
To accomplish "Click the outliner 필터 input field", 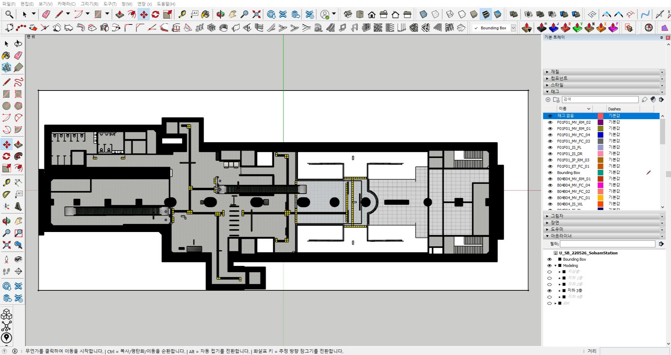I will (607, 244).
